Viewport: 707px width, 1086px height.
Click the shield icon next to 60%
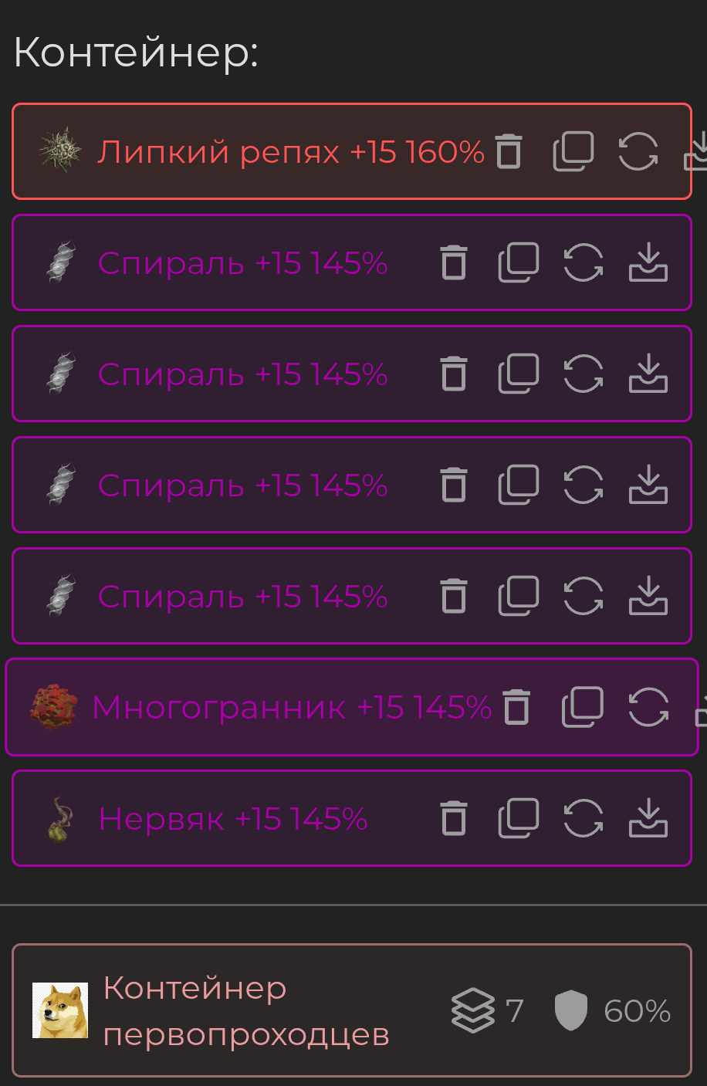(x=571, y=1011)
